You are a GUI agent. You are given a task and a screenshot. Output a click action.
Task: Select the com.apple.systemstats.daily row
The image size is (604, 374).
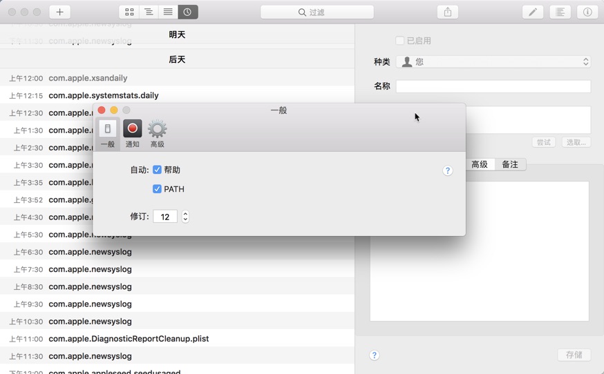tap(177, 95)
